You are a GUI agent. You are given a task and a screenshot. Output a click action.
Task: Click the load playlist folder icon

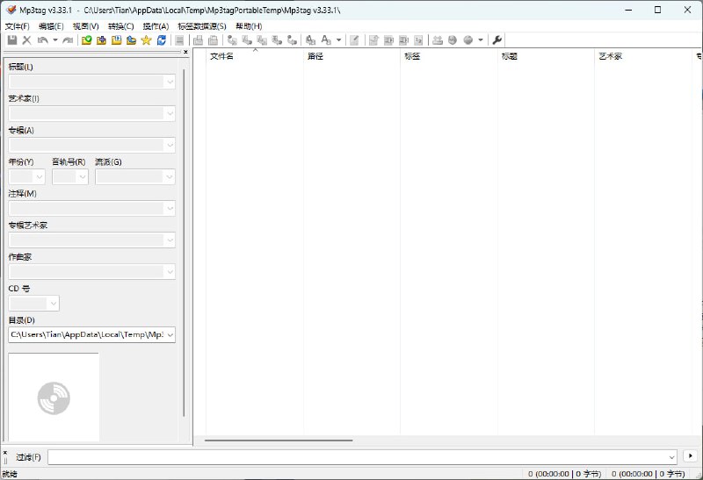click(117, 40)
